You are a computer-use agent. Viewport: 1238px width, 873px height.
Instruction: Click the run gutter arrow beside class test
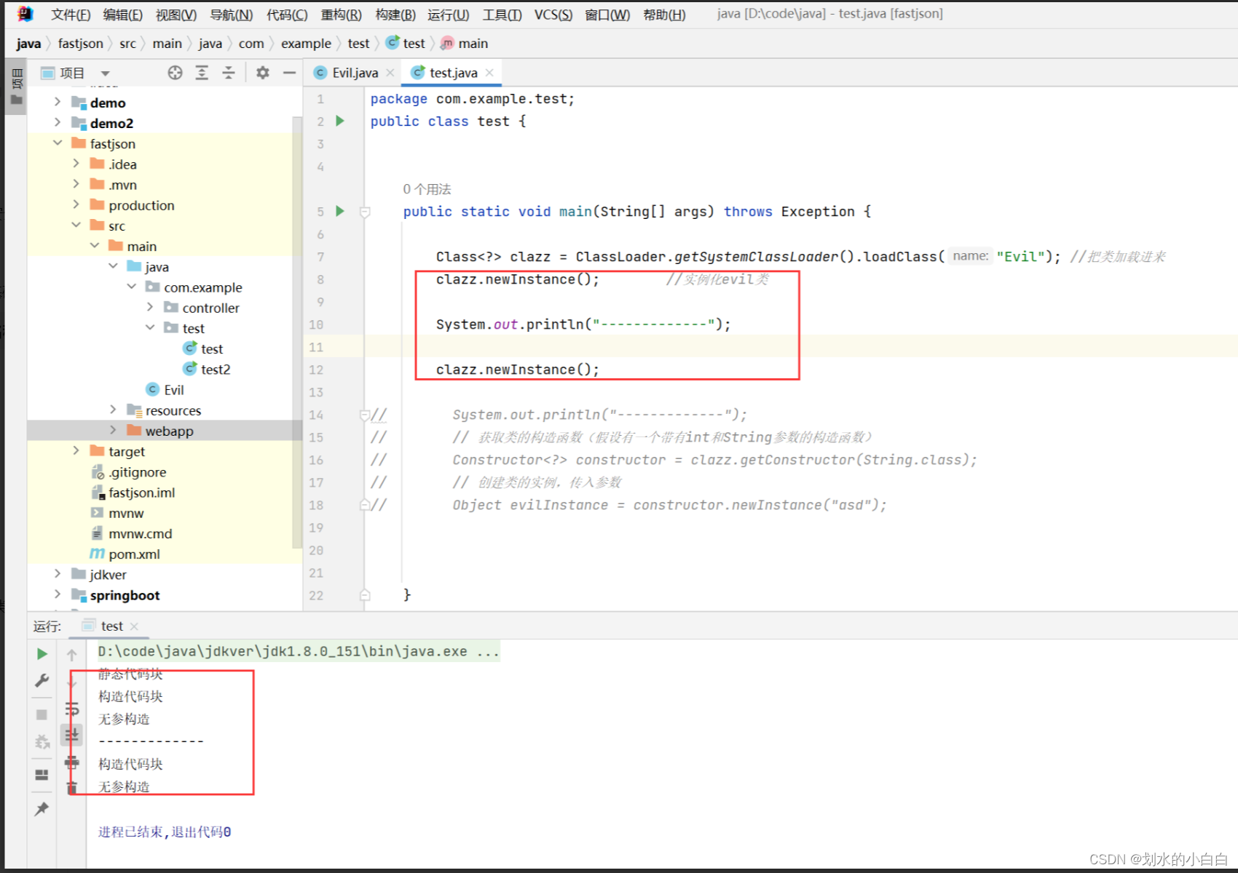(x=340, y=121)
